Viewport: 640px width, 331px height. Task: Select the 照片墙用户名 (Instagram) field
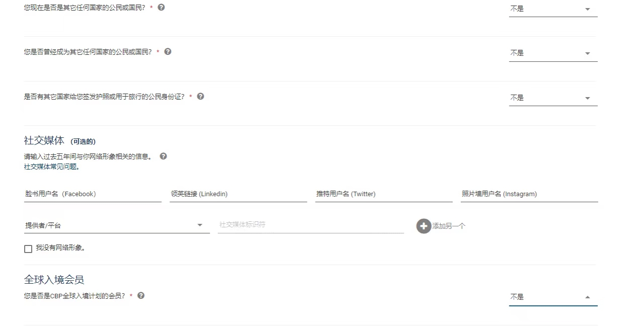coord(529,194)
